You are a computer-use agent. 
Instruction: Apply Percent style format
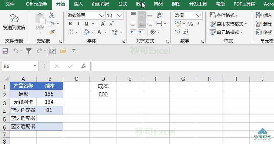point(191,24)
